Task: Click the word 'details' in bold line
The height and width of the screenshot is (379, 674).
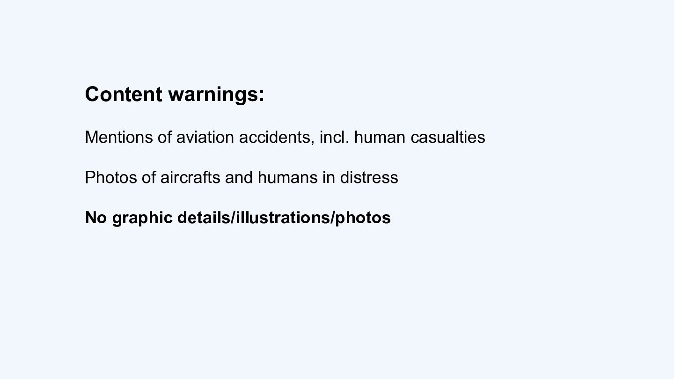Action: (x=204, y=218)
